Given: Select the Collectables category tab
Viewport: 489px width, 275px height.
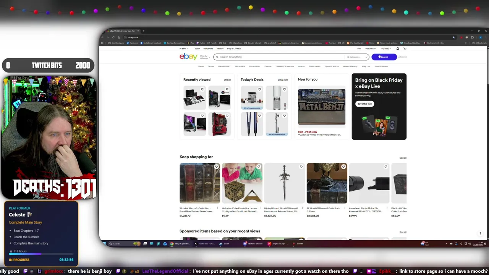Looking at the screenshot, I should [314, 66].
